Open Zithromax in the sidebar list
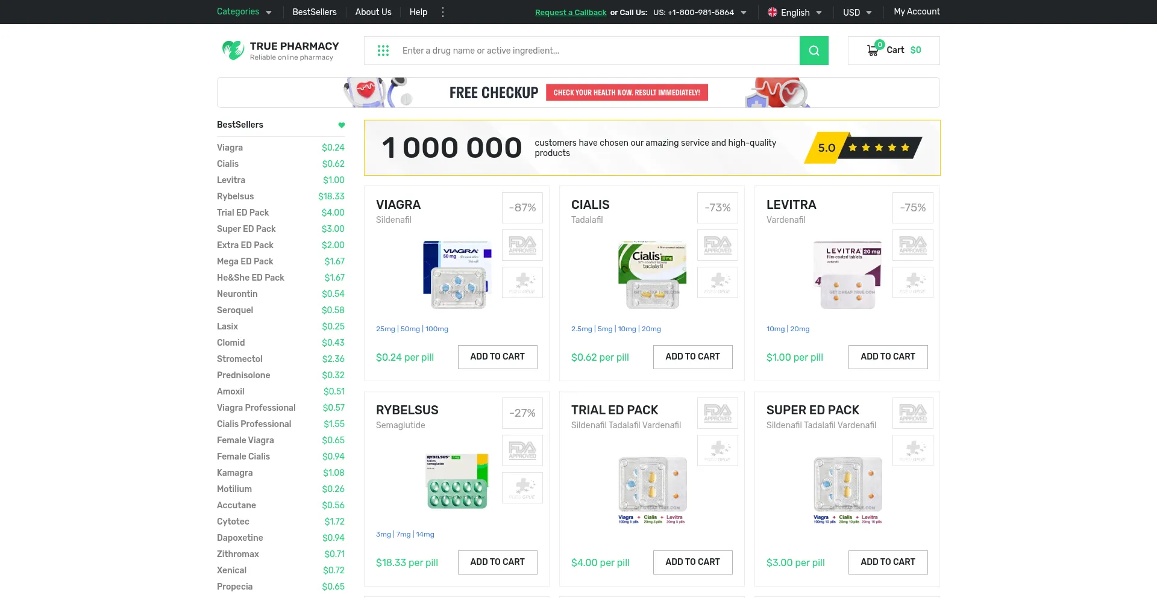This screenshot has height=598, width=1157. tap(238, 554)
